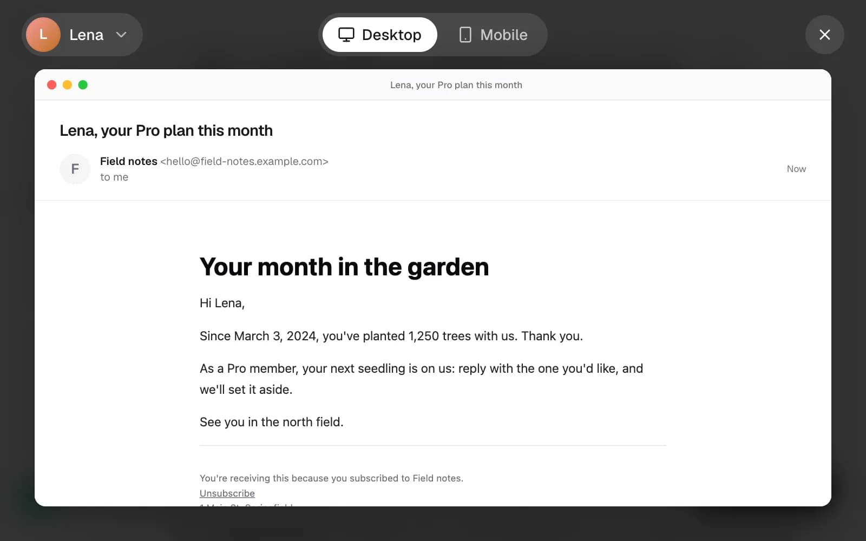This screenshot has height=541, width=866.
Task: Open the Unsubscribe link in the footer
Action: 227,493
